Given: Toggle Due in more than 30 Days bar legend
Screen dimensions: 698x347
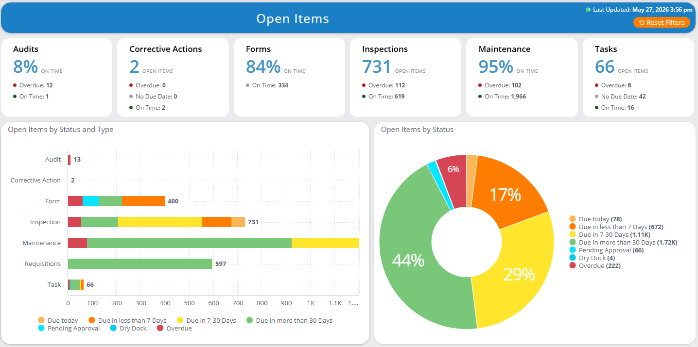Looking at the screenshot, I should click(x=290, y=320).
